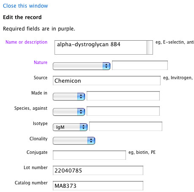Click the text box beside the Isotype dropdown
Image resolution: width=194 pixels, height=192 pixels.
(x=126, y=126)
